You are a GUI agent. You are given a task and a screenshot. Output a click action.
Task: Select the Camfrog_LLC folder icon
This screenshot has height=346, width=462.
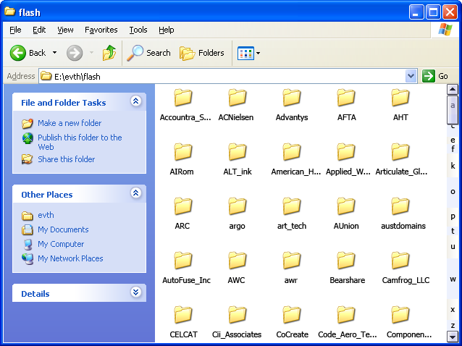pos(400,260)
